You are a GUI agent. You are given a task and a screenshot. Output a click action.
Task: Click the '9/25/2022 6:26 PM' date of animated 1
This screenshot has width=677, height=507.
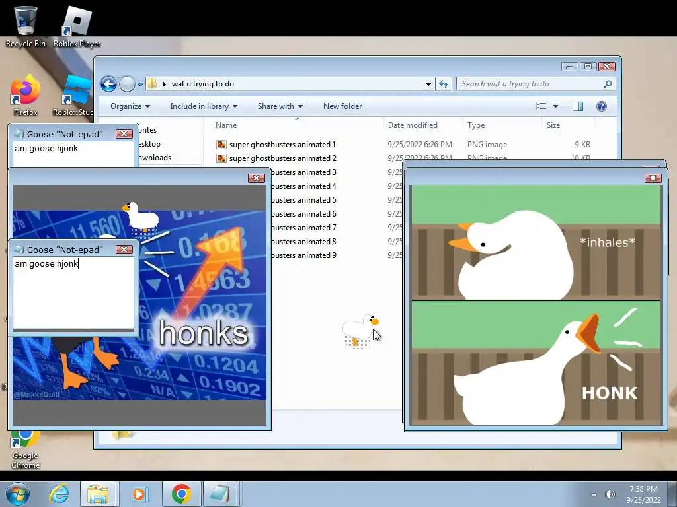pos(420,145)
